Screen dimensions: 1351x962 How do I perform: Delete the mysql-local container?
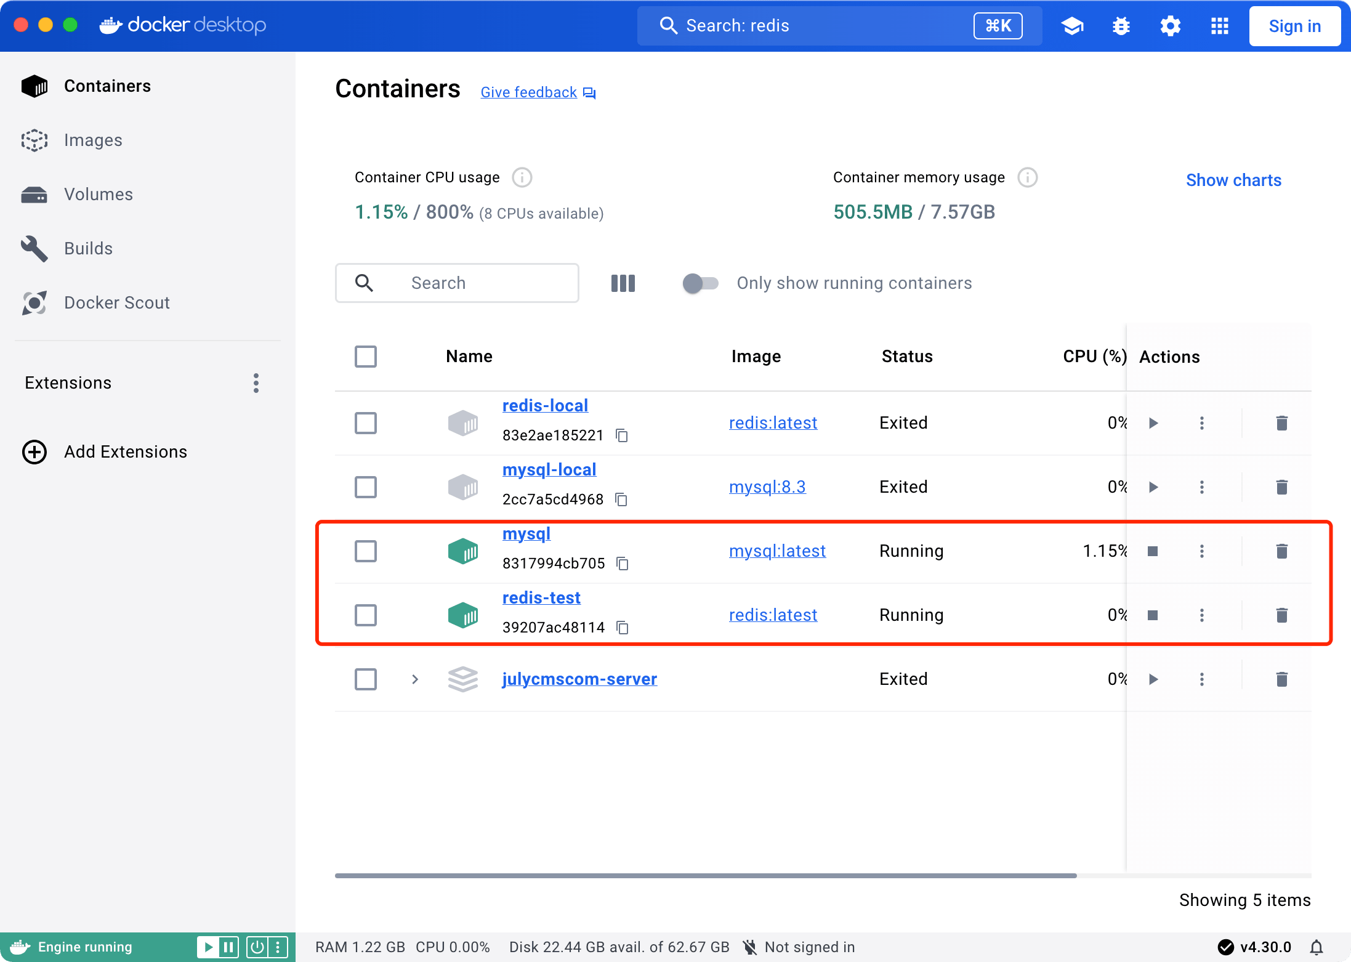pyautogui.click(x=1282, y=487)
